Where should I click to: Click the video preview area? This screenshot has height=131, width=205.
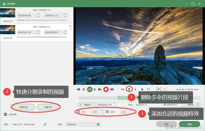point(139,46)
